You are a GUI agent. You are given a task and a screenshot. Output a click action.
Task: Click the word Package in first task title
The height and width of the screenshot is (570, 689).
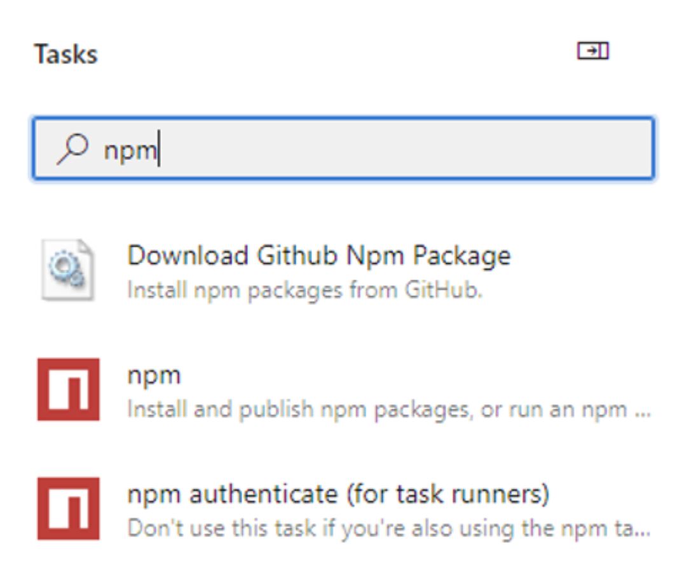462,257
